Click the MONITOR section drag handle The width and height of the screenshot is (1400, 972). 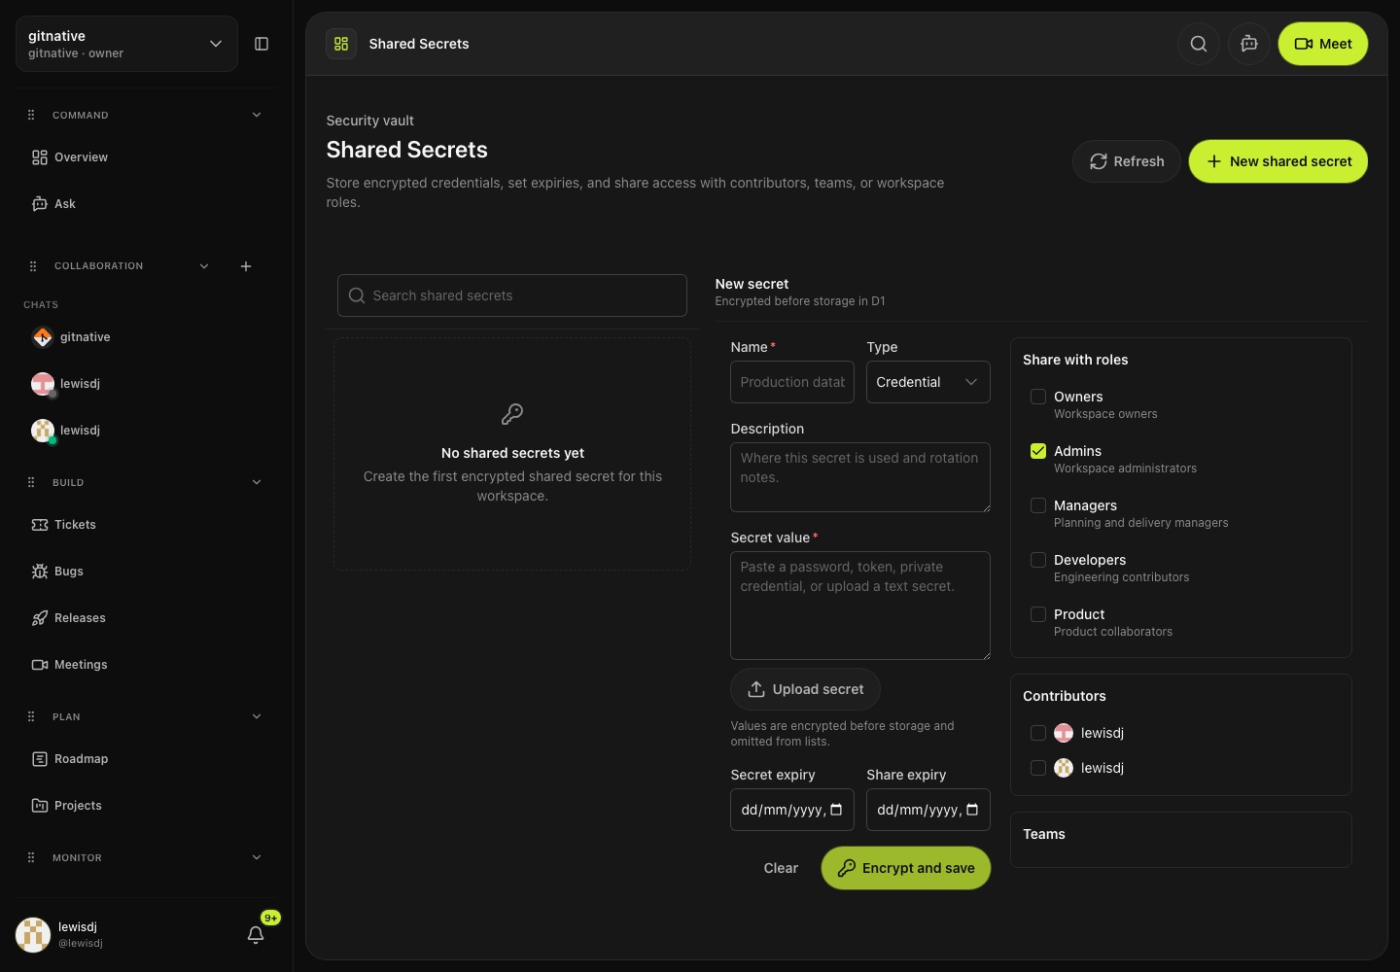coord(31,857)
